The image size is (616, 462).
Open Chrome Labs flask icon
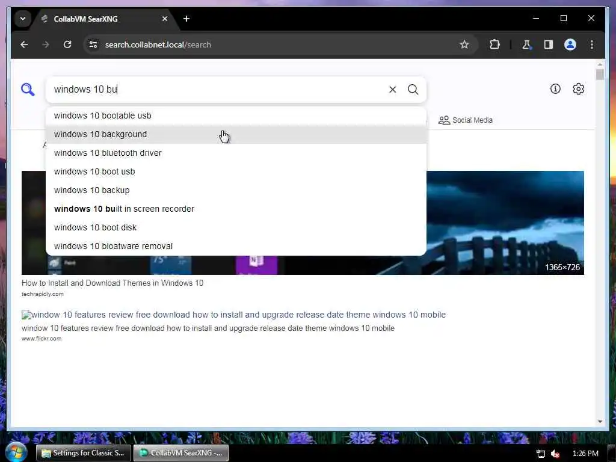pyautogui.click(x=526, y=45)
